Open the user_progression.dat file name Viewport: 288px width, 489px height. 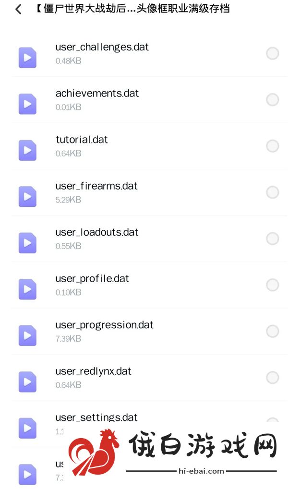(104, 325)
